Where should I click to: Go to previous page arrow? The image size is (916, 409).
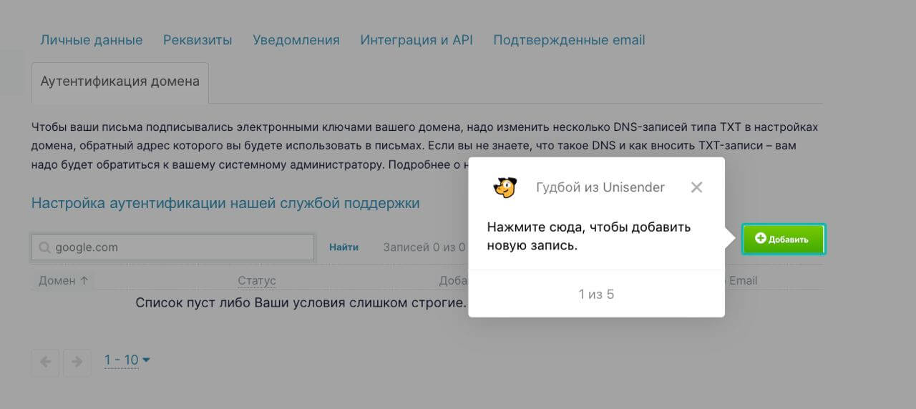coord(45,362)
